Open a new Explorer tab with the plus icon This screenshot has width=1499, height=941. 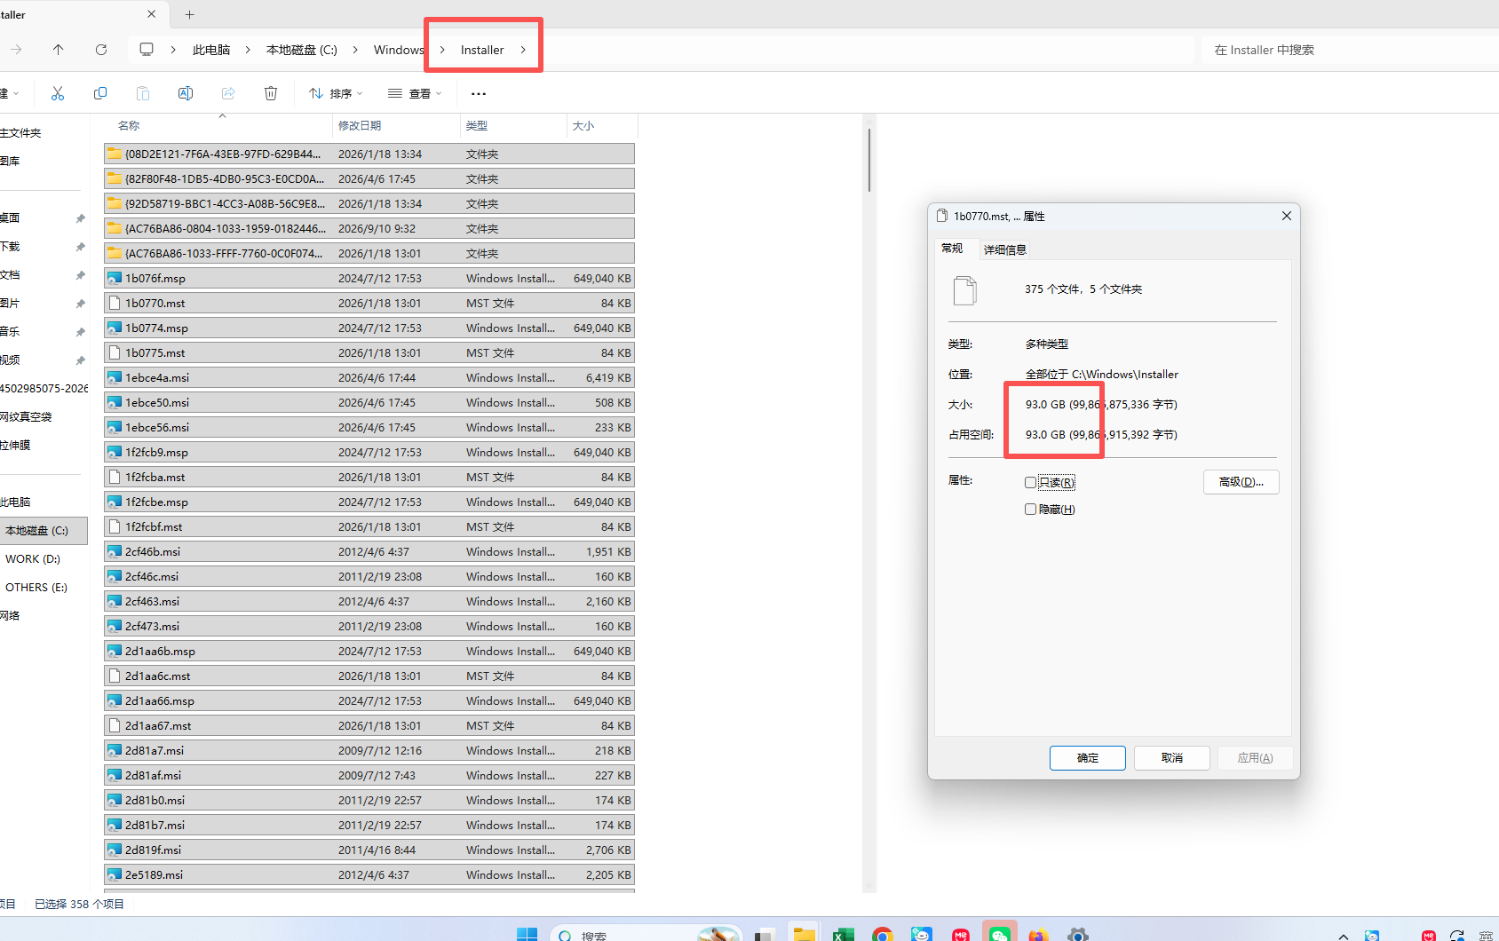coord(189,14)
